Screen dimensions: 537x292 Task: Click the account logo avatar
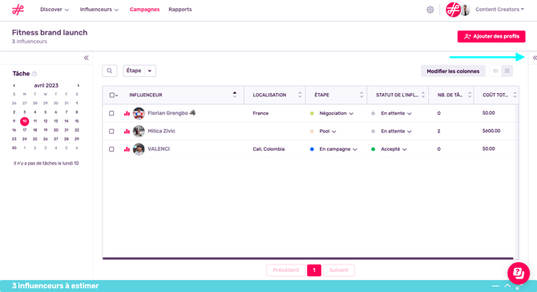point(453,10)
